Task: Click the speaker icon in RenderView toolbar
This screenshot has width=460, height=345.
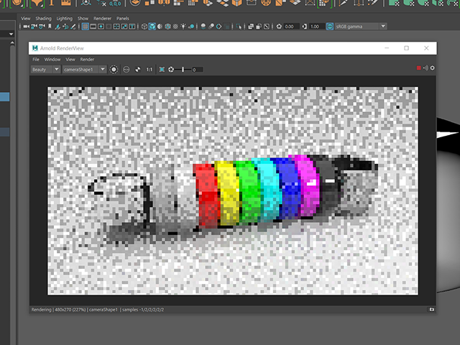Action: point(425,68)
